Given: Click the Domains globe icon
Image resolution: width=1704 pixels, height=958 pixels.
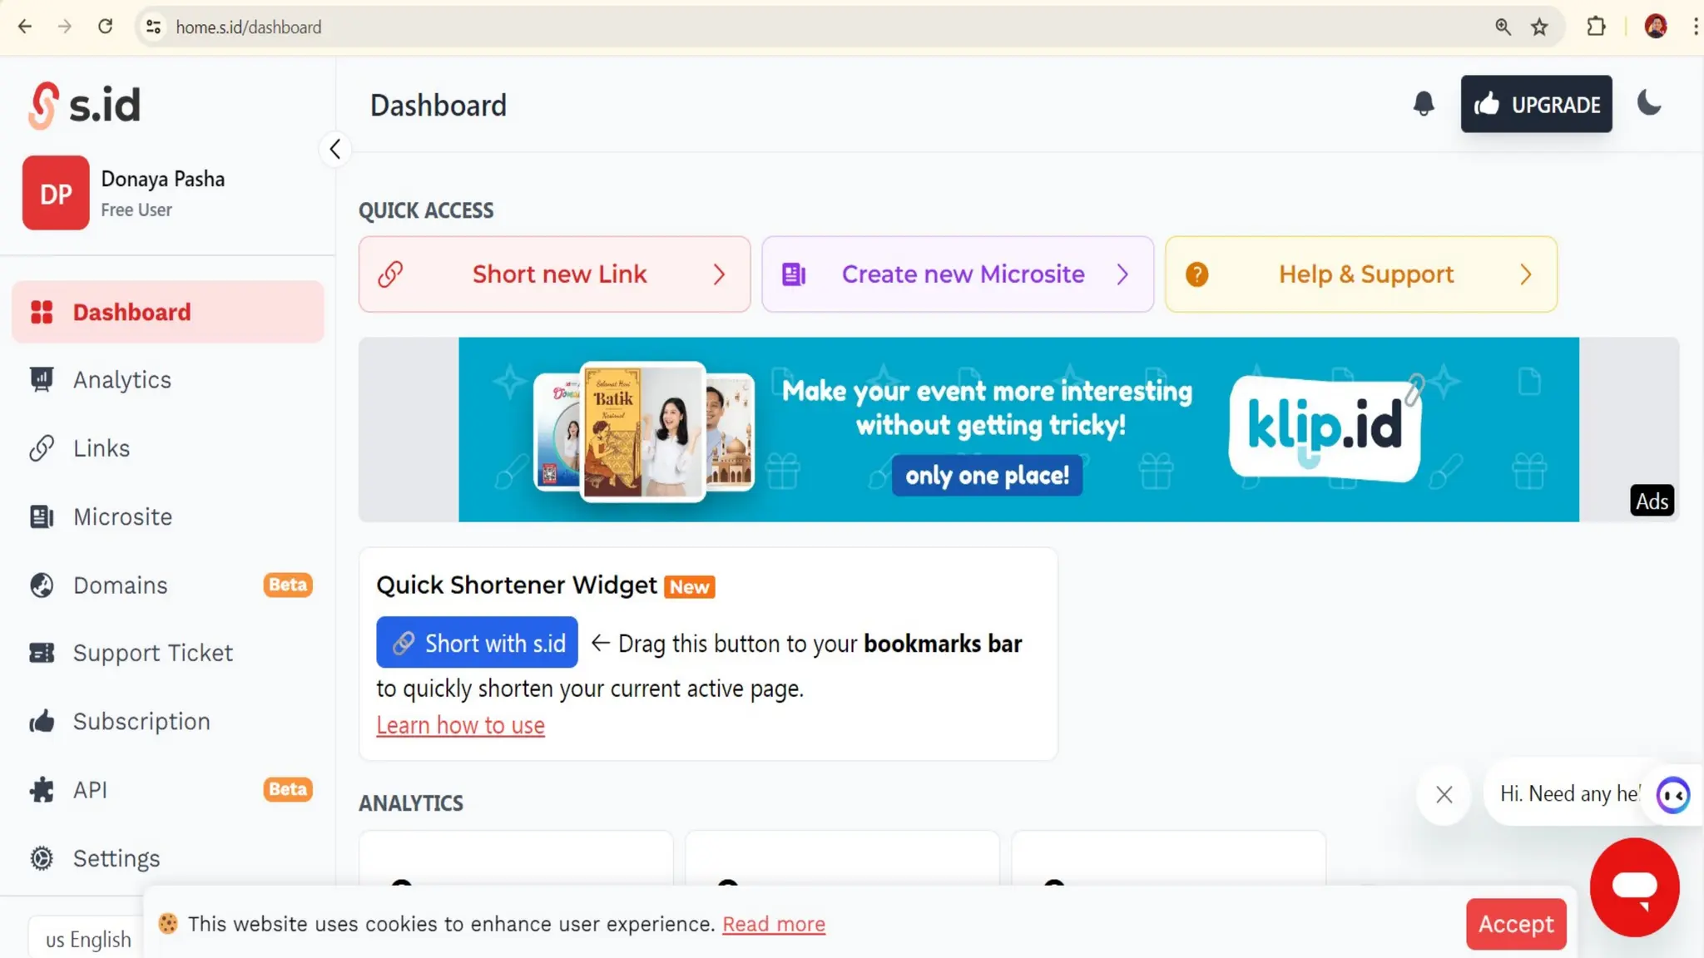Looking at the screenshot, I should click(42, 585).
